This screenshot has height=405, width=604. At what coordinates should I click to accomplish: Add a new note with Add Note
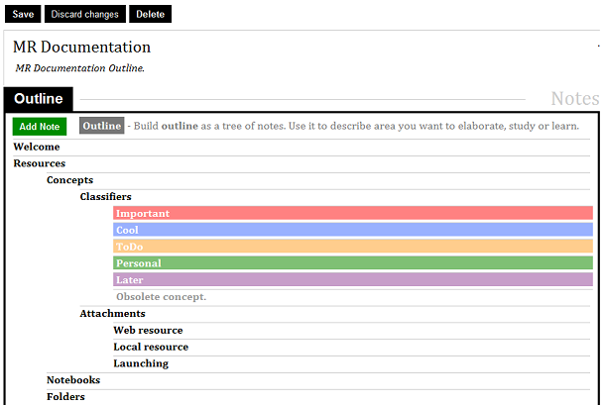pos(40,127)
